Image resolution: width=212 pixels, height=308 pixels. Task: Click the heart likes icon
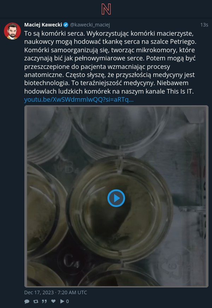(x=53, y=301)
